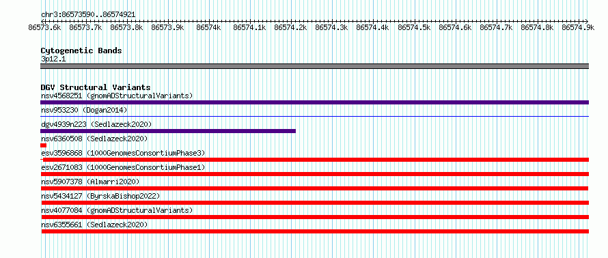
Task: Select the thin blue nsv953230 line
Action: (x=314, y=116)
